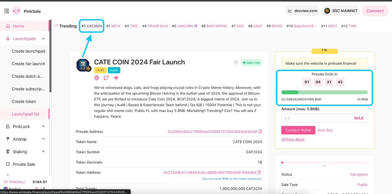Click the presale progress bar
This screenshot has width=392, height=194.
324,92
